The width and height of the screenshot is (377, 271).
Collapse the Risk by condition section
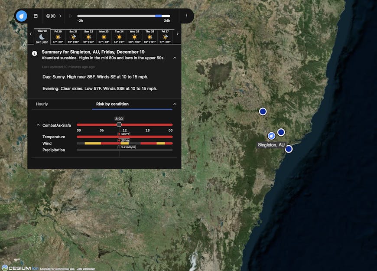tap(175, 104)
